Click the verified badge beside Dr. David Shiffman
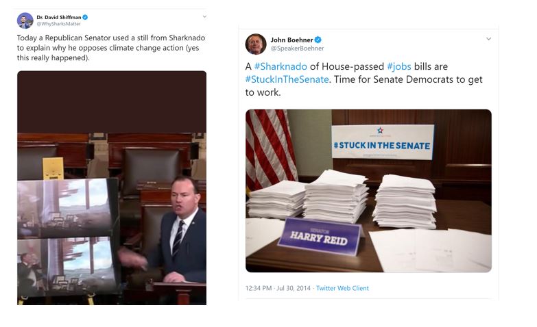This screenshot has height=327, width=537. pos(85,17)
